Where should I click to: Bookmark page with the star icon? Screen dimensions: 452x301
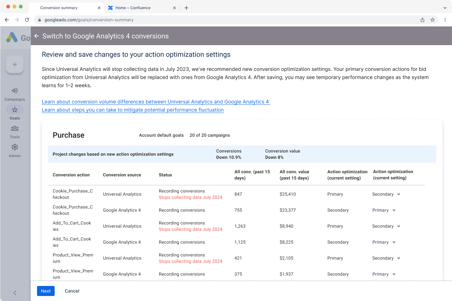(433, 20)
